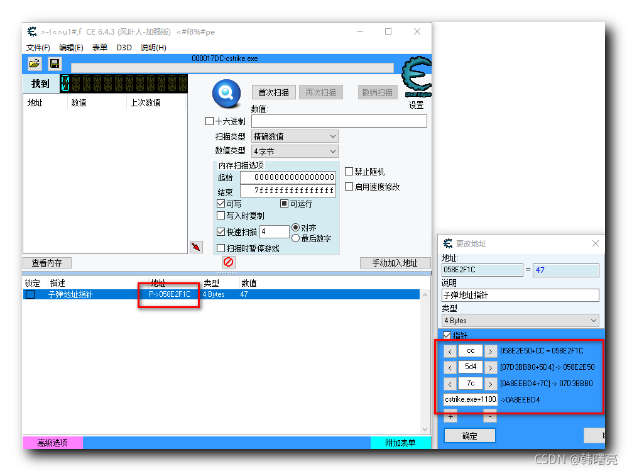627x471 pixels.
Task: Click the 7c offset field
Action: (x=470, y=384)
